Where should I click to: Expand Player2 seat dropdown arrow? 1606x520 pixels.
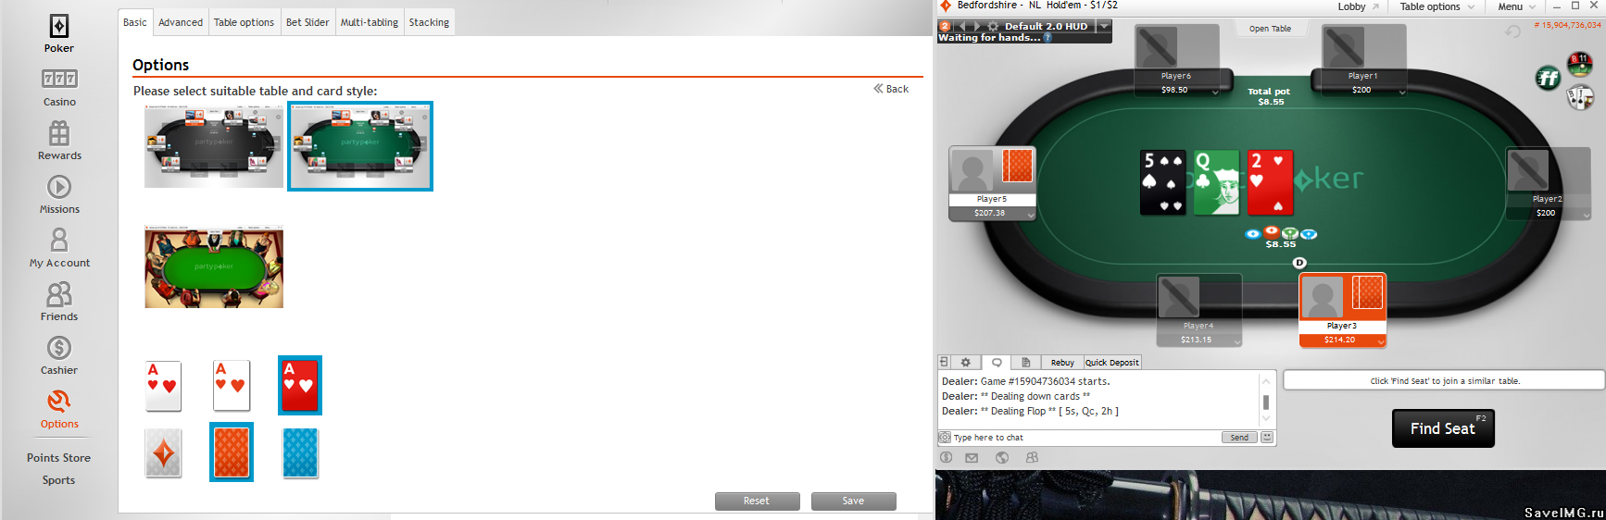tap(1587, 215)
